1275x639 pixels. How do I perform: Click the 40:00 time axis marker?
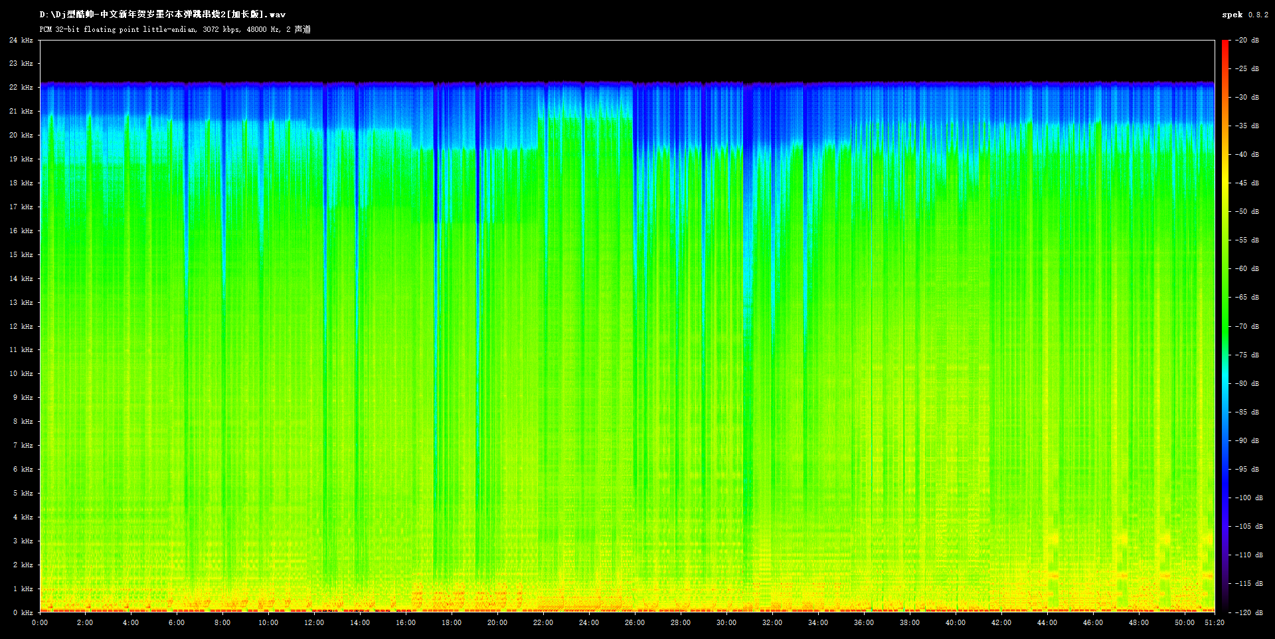pos(955,623)
